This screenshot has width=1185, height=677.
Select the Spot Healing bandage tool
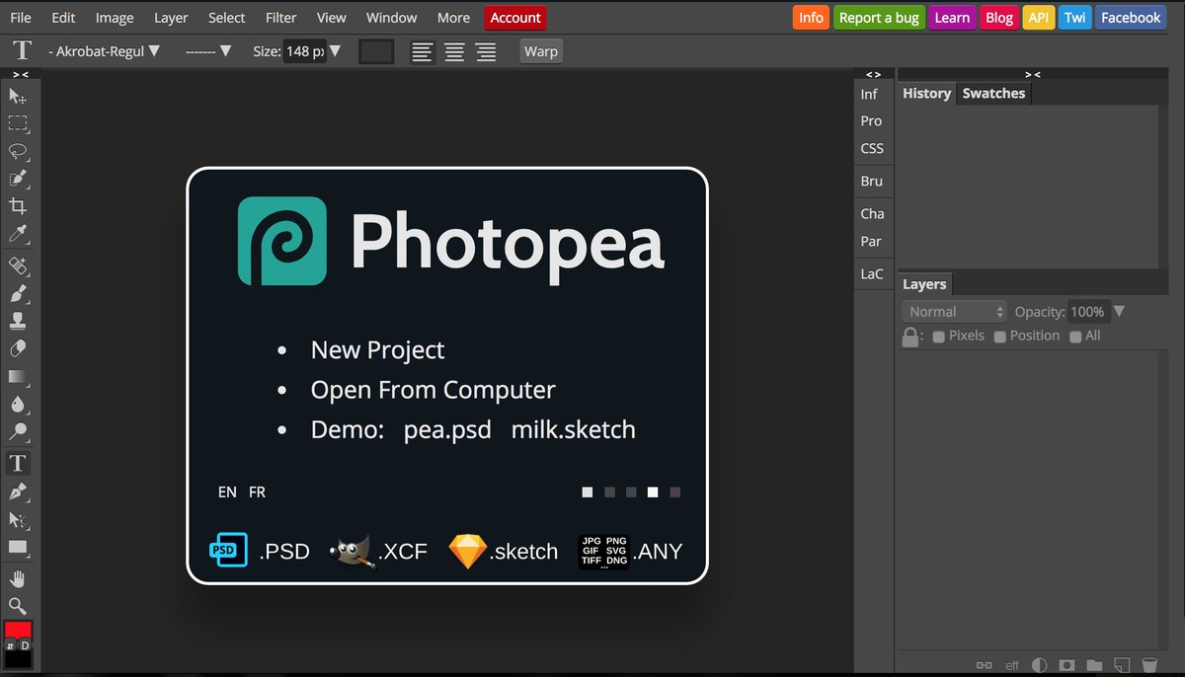[x=18, y=265]
